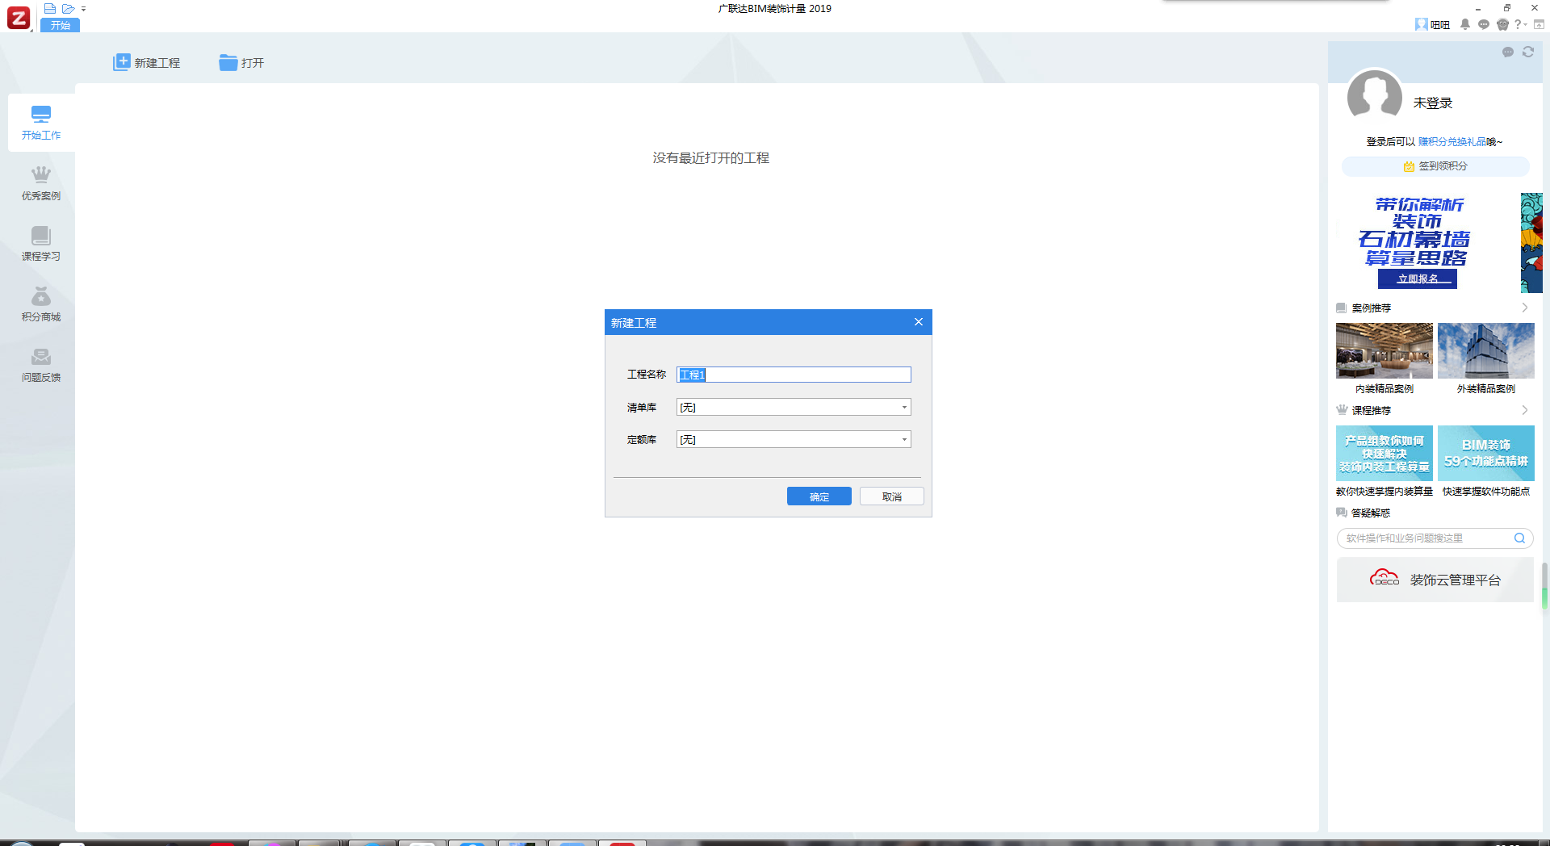This screenshot has height=846, width=1550.
Task: Open the 外装精品案例 thumbnail
Action: [1486, 350]
